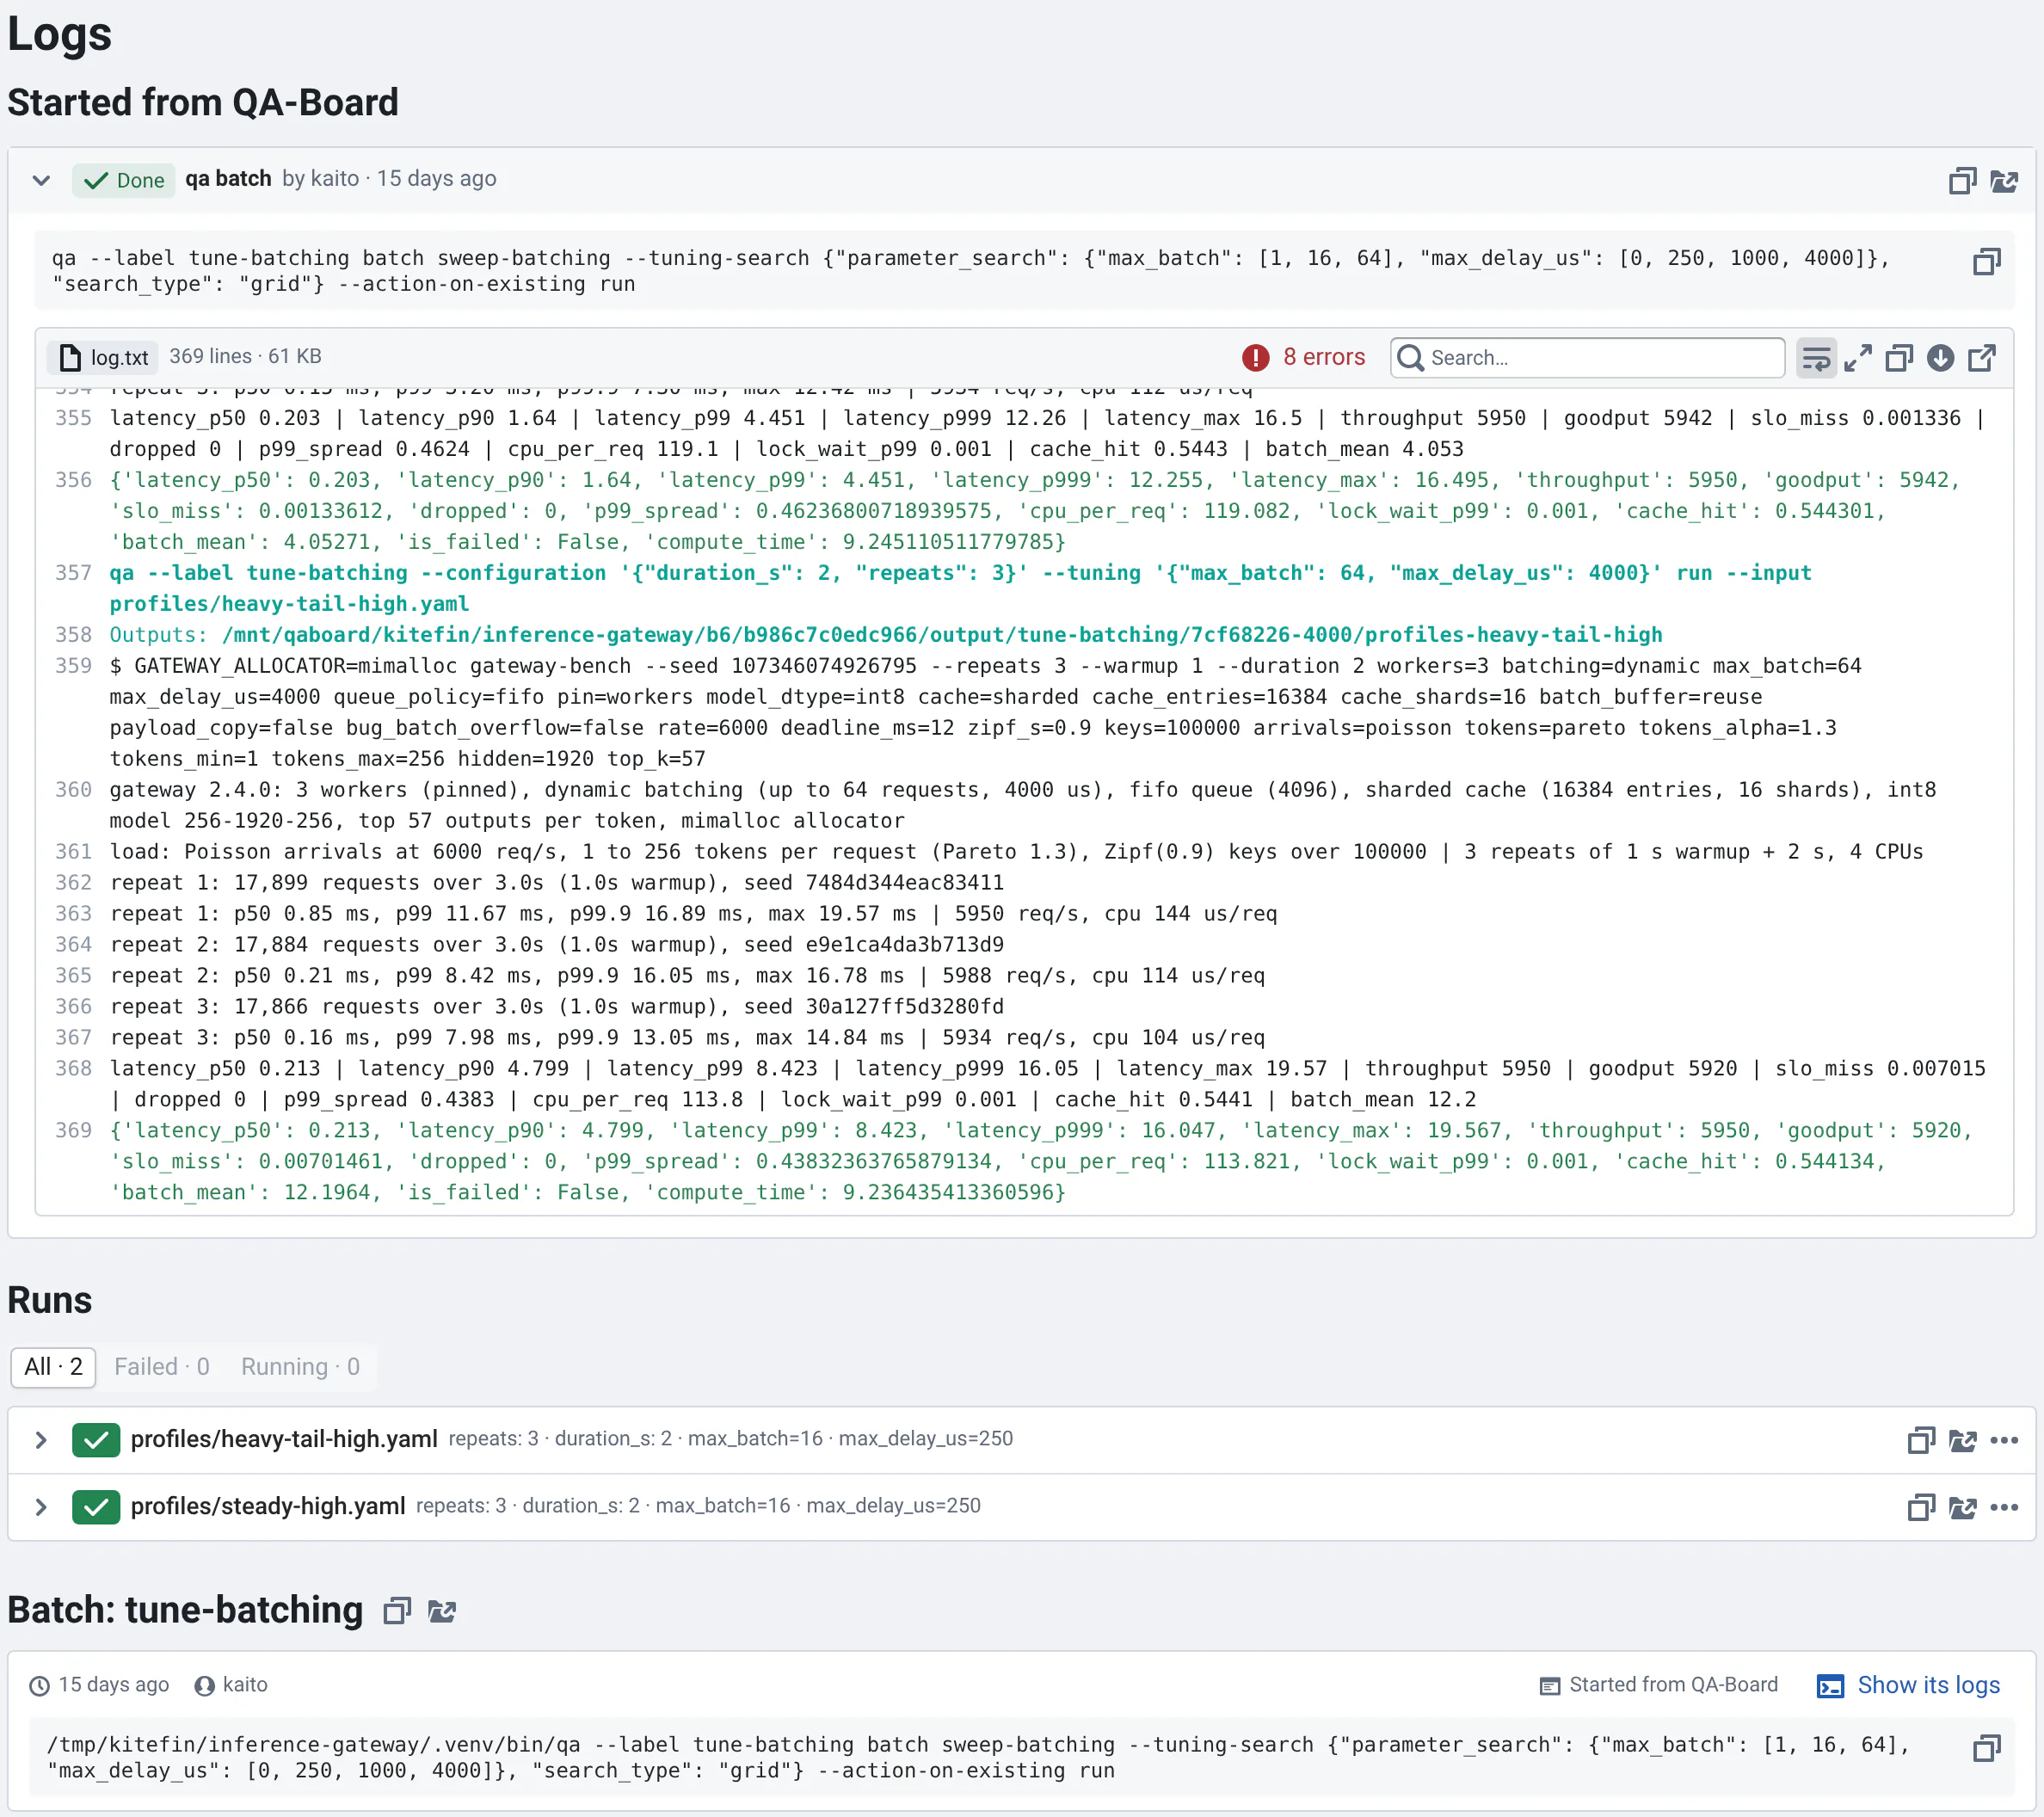Open qa batch job folder icon

[2004, 181]
